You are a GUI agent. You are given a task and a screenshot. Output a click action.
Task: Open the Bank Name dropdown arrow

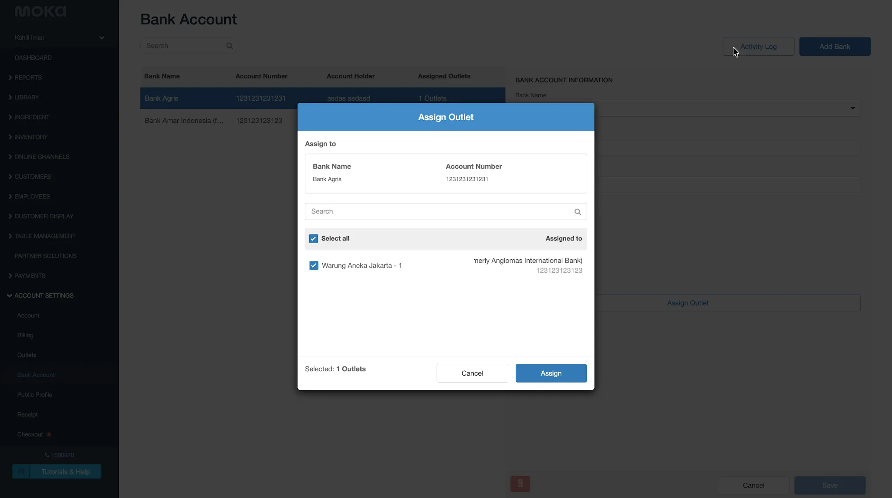pos(852,108)
